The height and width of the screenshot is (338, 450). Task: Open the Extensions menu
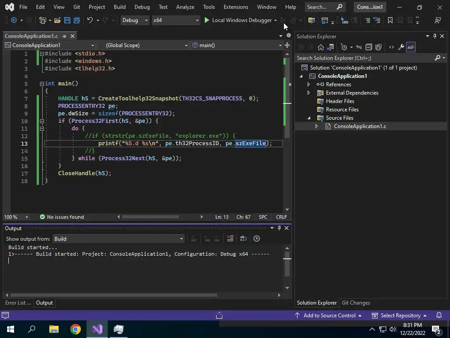coord(236,7)
